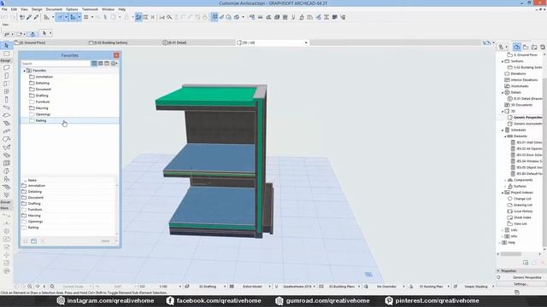This screenshot has height=307, width=547.
Task: Select the Arrow tool in the toolbox
Action: tap(6, 45)
